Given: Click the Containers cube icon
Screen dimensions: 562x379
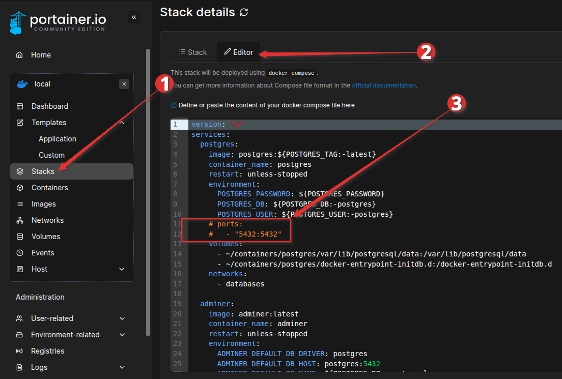Looking at the screenshot, I should pyautogui.click(x=20, y=188).
